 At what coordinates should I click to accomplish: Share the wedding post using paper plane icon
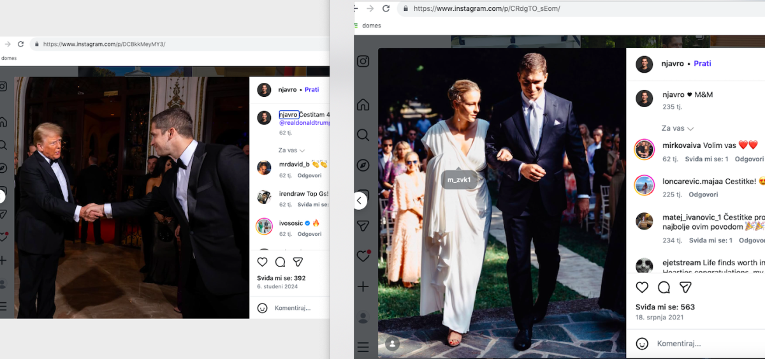(x=685, y=287)
